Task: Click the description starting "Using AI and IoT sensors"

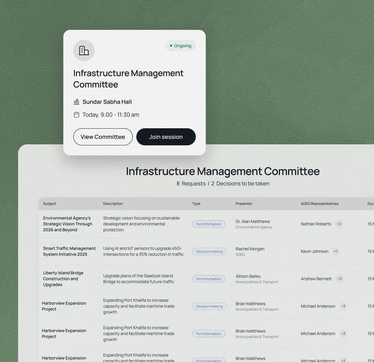Action: click(x=144, y=251)
